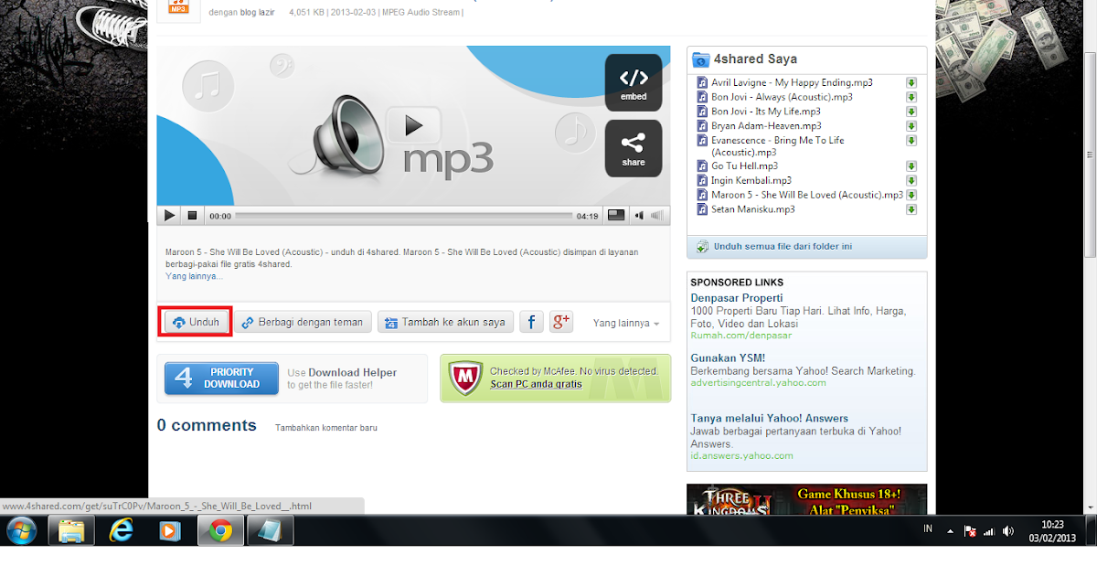1097x576 pixels.
Task: Open Ingin Kembali.mp3
Action: click(x=751, y=180)
